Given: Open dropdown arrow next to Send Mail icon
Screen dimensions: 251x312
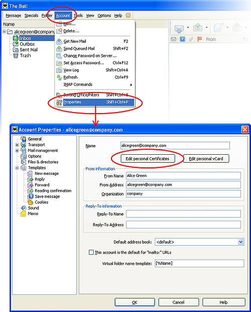Looking at the screenshot, I should 207,27.
